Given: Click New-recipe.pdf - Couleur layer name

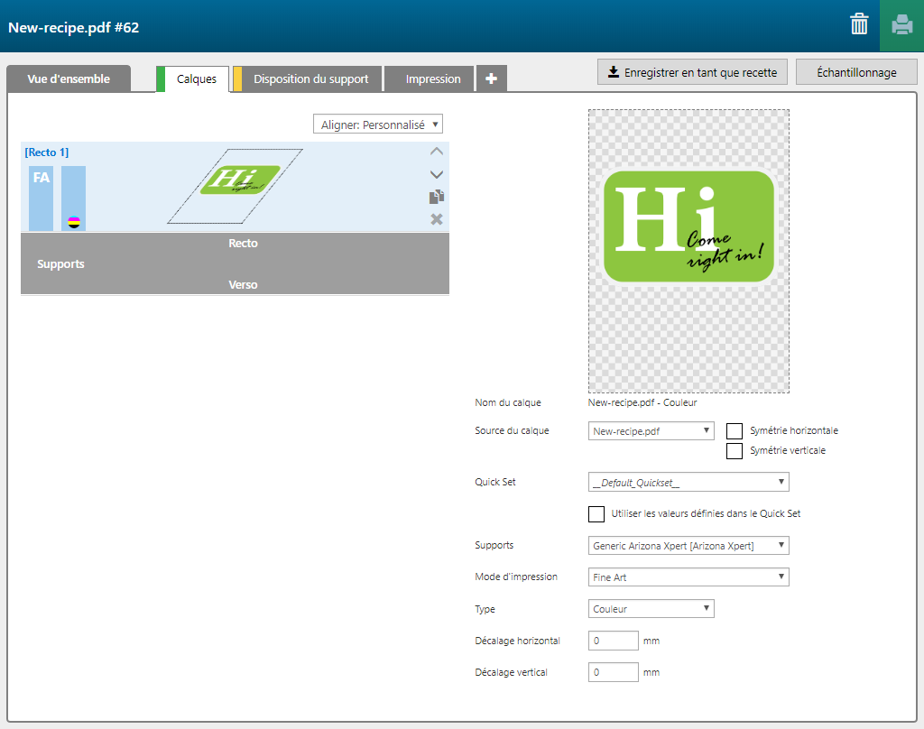Looking at the screenshot, I should [x=642, y=402].
